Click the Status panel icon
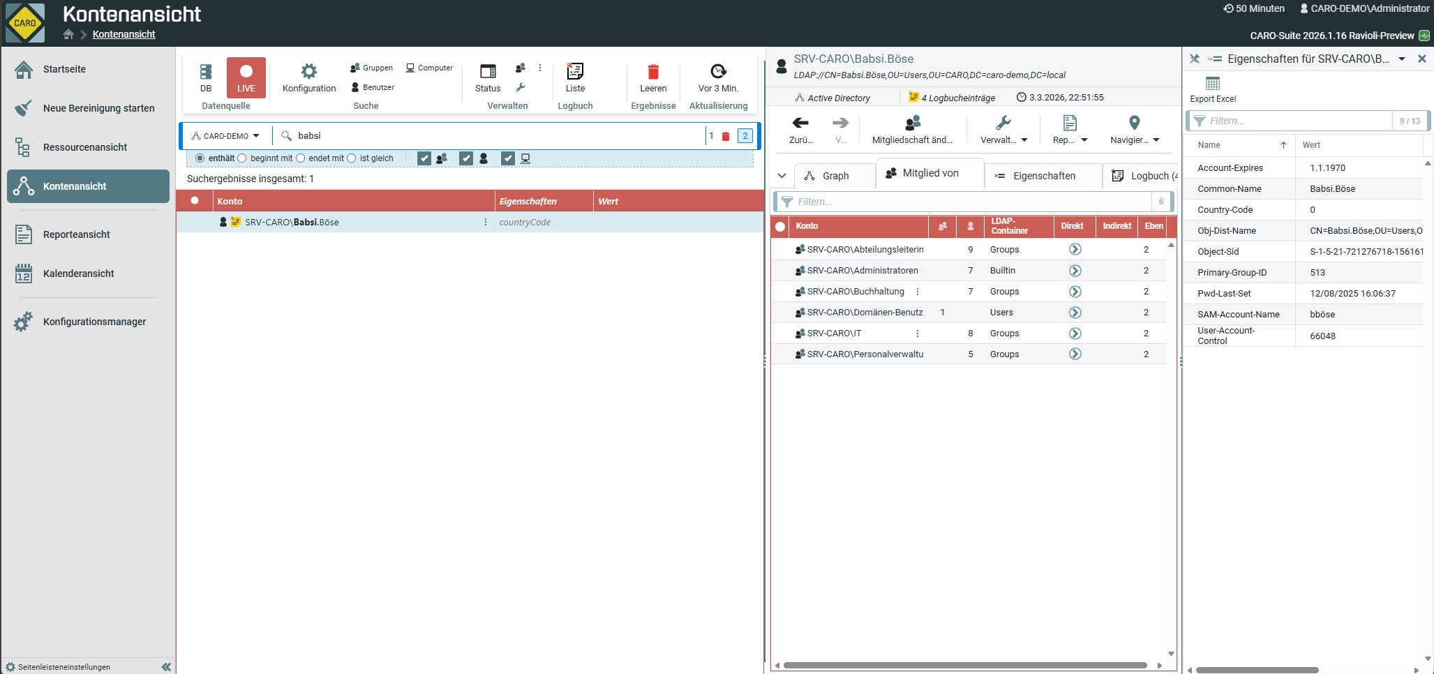The height and width of the screenshot is (674, 1434). point(488,71)
